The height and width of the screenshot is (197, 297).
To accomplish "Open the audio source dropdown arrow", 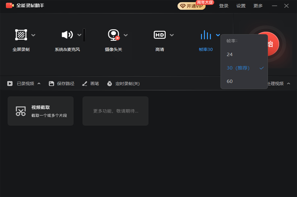I will point(79,35).
